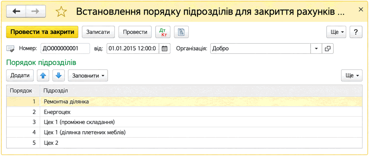The width and height of the screenshot is (369, 157).
Task: Open the selected organization Добро form
Action: pyautogui.click(x=328, y=48)
